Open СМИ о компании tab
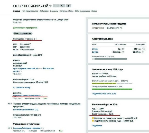The height and width of the screenshot is (133, 149). (x=82, y=11)
